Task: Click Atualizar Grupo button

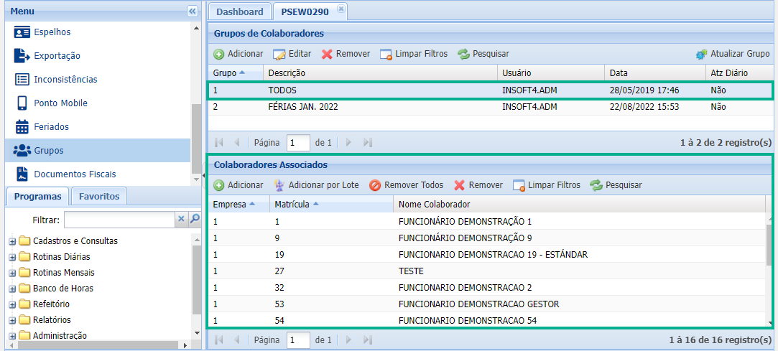Action: 732,54
